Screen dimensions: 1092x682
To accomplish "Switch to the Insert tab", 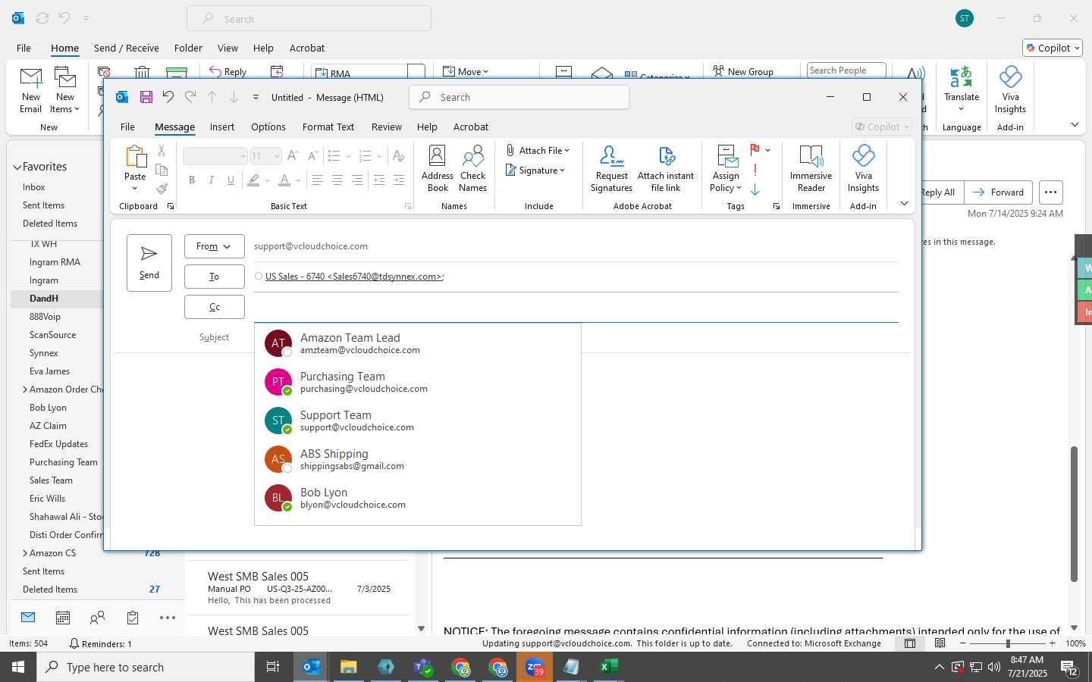I will pyautogui.click(x=222, y=127).
